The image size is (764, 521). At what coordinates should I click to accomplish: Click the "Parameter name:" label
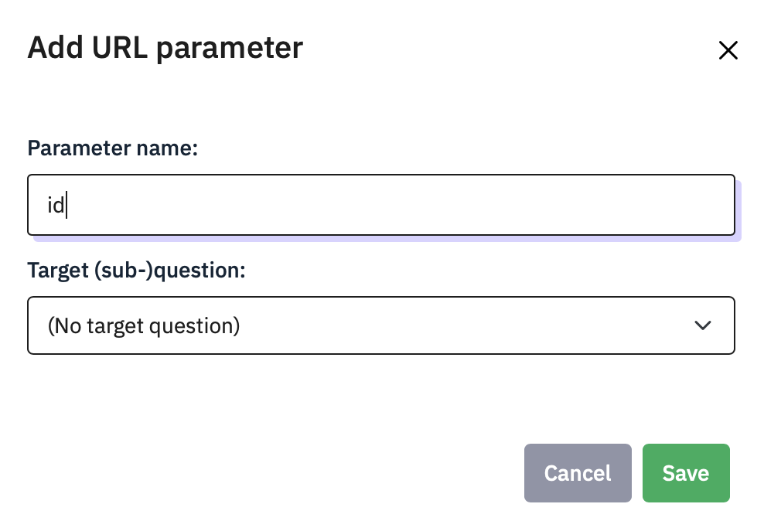pos(113,148)
